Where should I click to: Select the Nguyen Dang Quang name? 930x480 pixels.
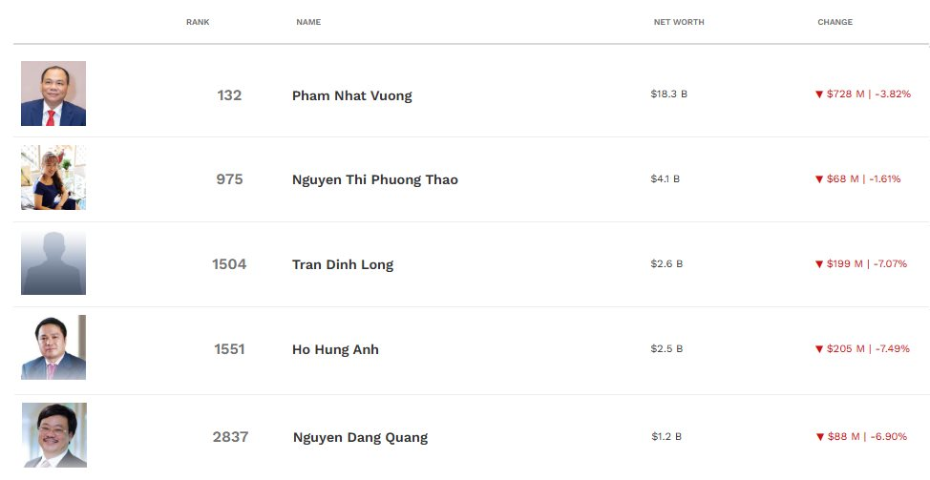pyautogui.click(x=359, y=438)
